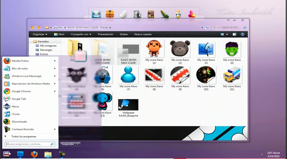This screenshot has width=287, height=159.
Task: Select Mis imágenes in navigation pane
Action: click(48, 46)
